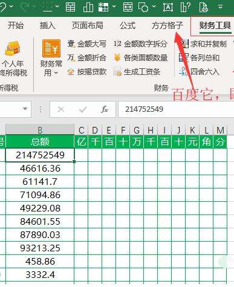Viewport: 234px width, 287px height.
Task: Click the confirm checkmark in formula bar
Action: [83, 109]
